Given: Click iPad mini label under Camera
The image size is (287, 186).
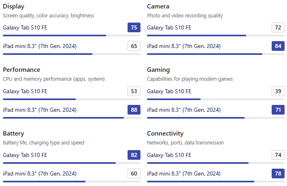Looking at the screenshot, I should tap(184, 46).
